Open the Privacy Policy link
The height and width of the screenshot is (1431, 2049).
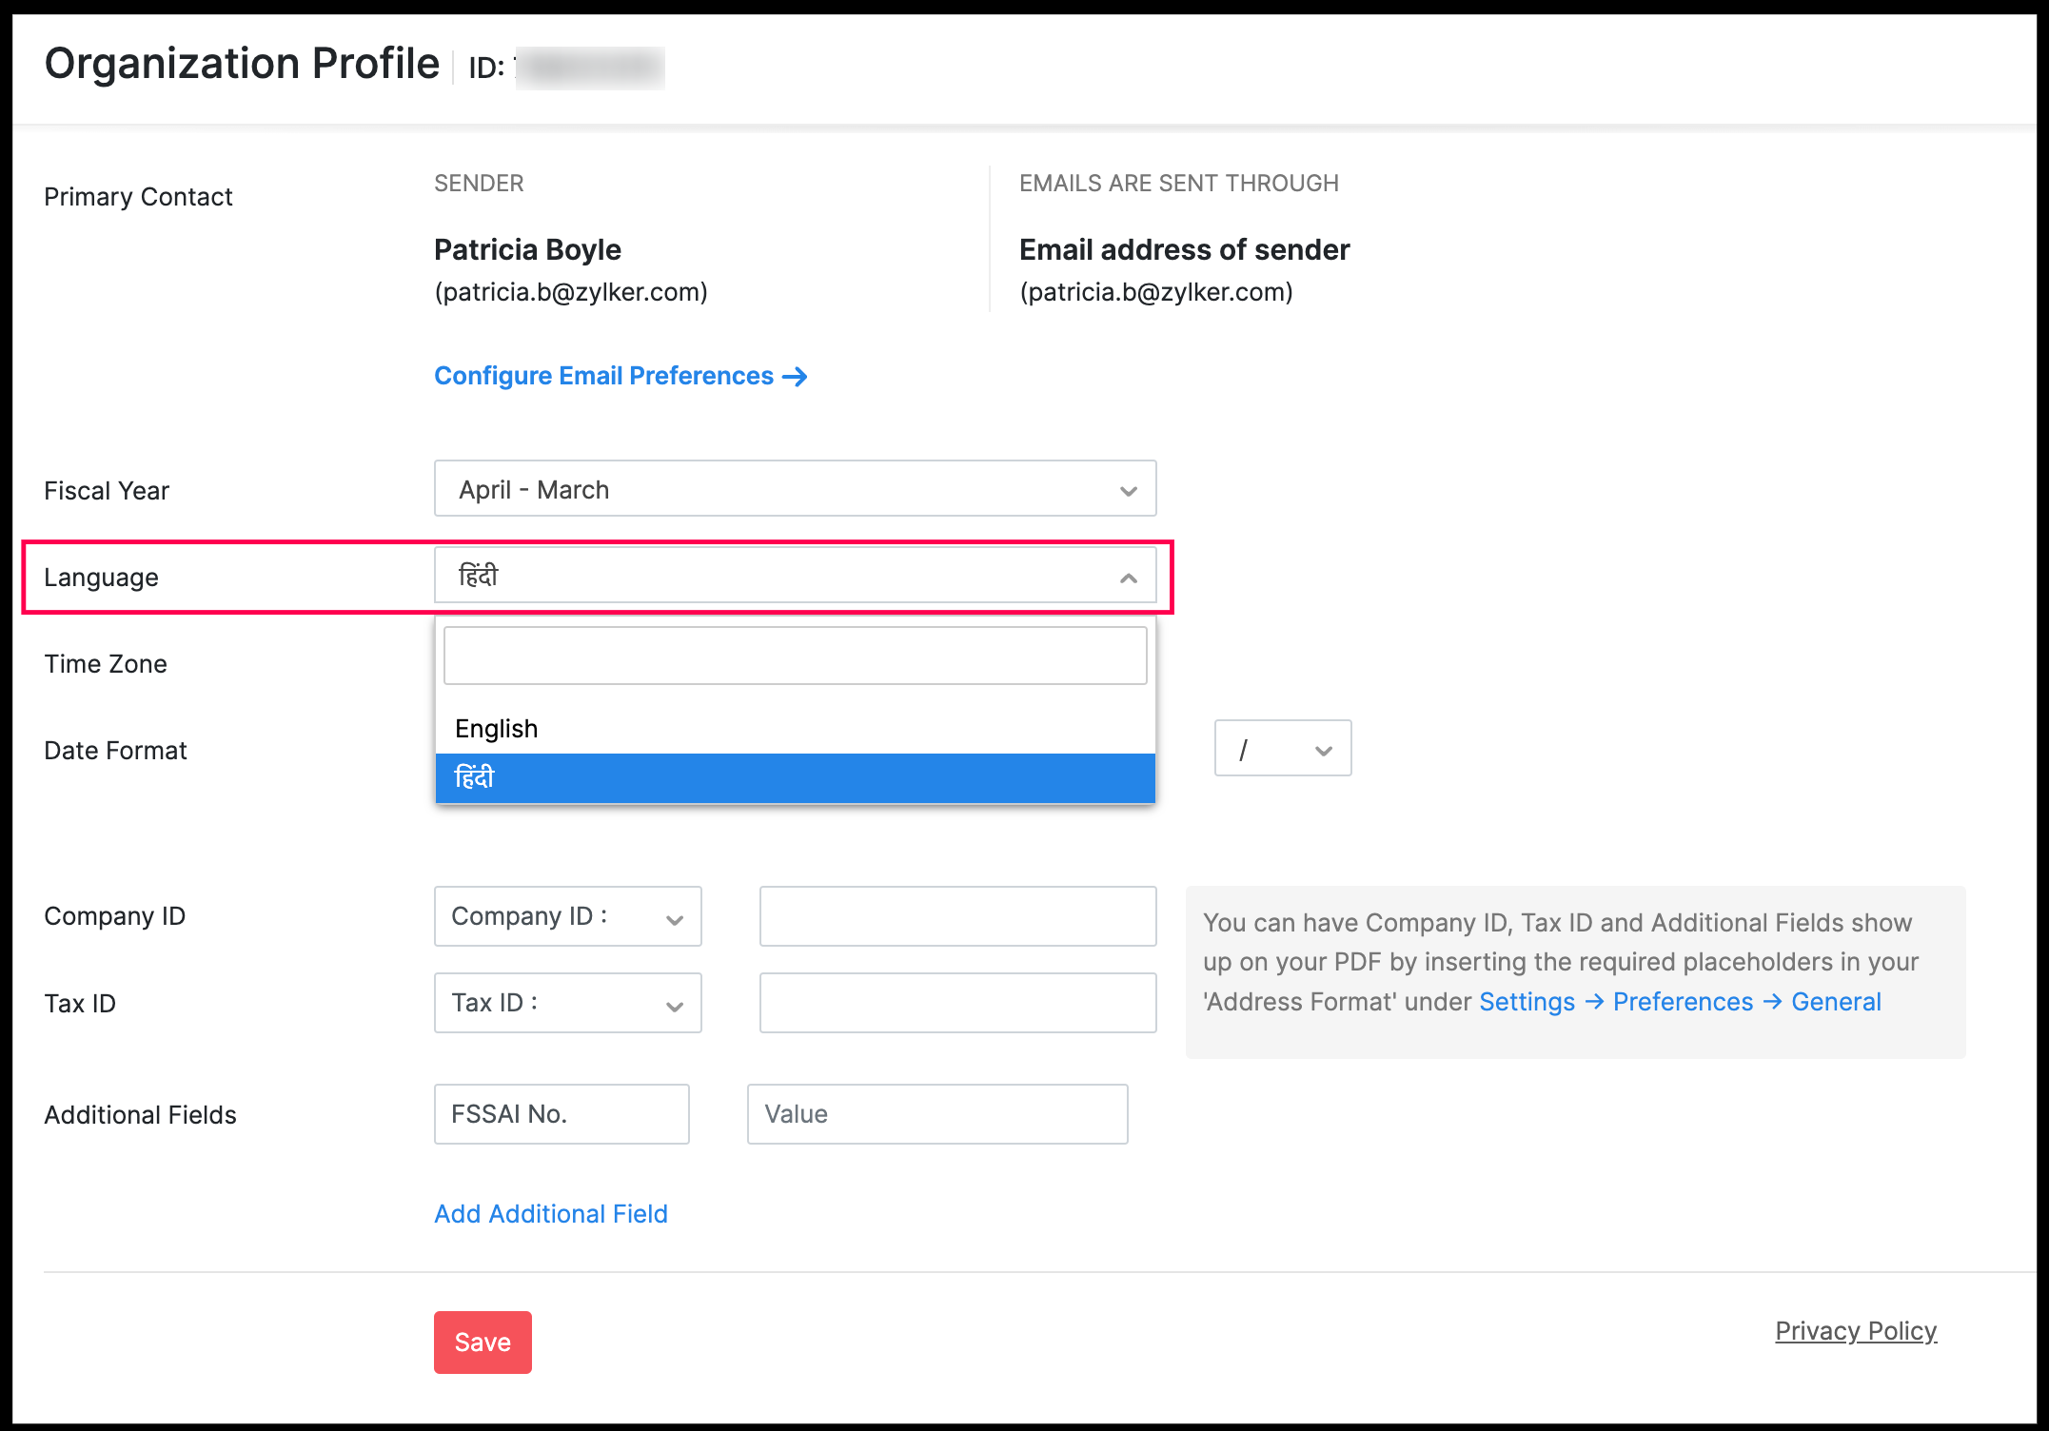pos(1855,1330)
